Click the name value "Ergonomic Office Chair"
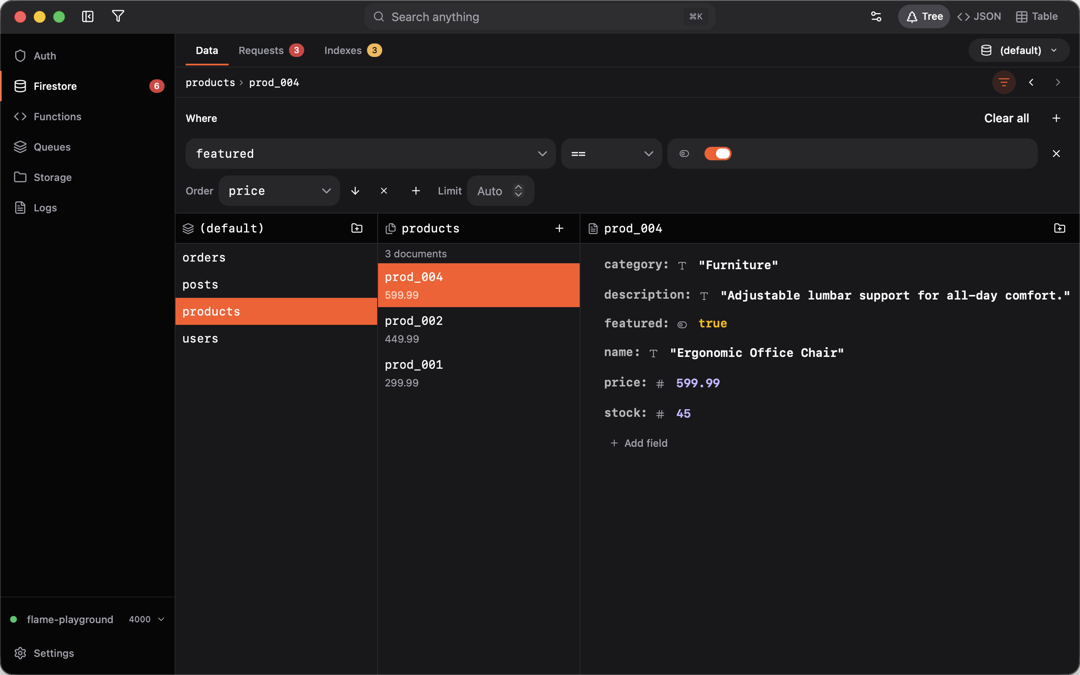 pyautogui.click(x=757, y=353)
